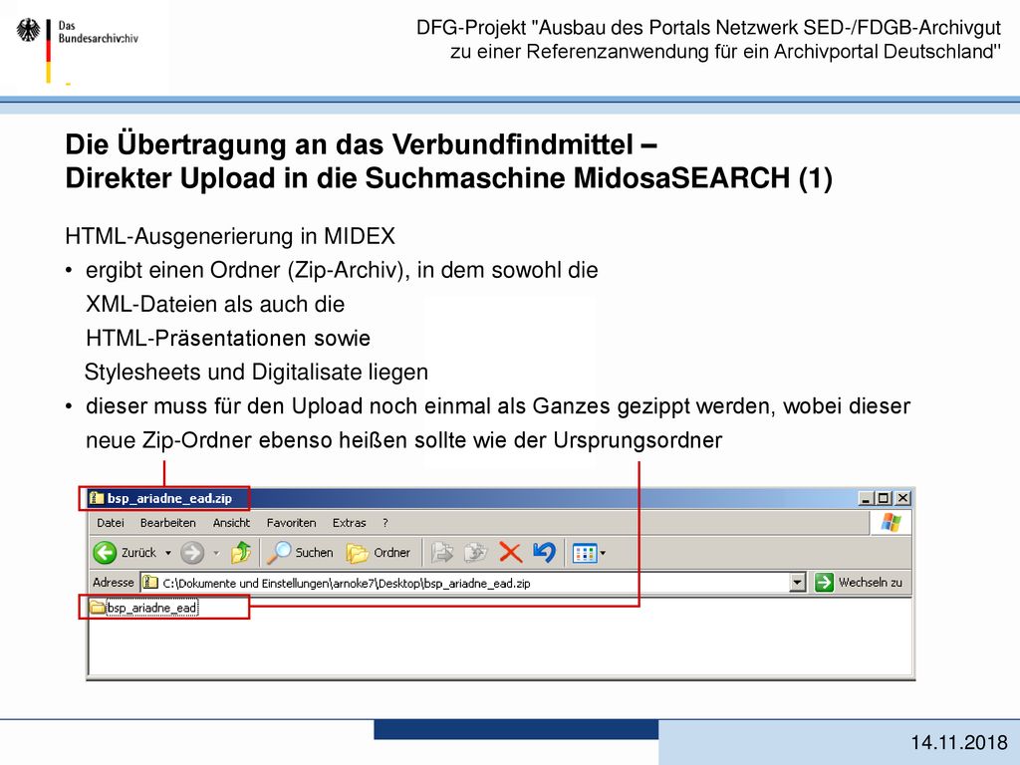Click the Wechseln zu go button
The image size is (1020, 765).
(x=859, y=582)
